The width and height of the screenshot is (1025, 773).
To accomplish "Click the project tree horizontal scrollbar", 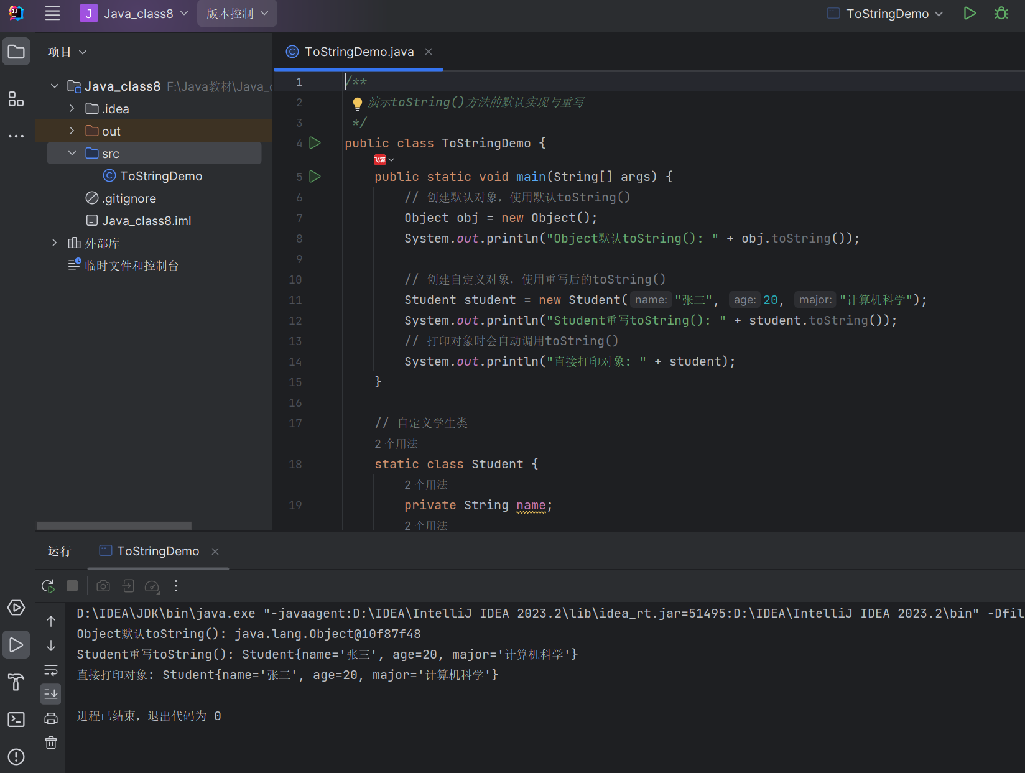I will (x=114, y=526).
